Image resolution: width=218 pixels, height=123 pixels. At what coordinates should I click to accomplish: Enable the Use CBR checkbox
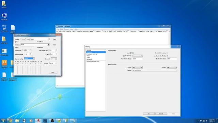click(133, 53)
